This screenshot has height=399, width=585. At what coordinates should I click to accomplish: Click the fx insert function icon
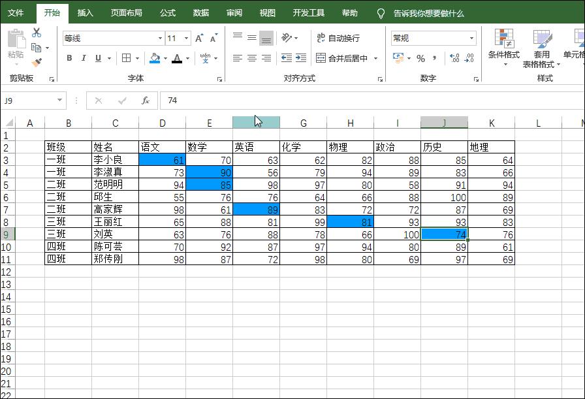(x=145, y=101)
